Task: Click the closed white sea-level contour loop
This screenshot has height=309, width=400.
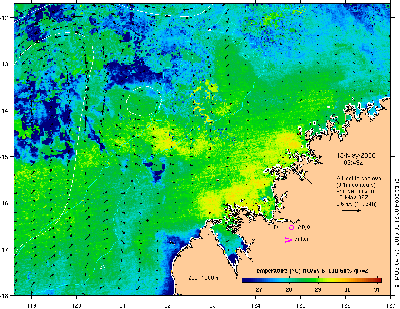Action: [x=145, y=101]
